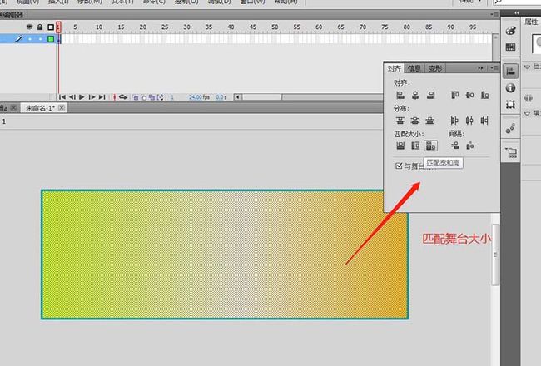Click the red playhead at frame 1
Viewport: 541px width, 366px height.
pyautogui.click(x=58, y=27)
